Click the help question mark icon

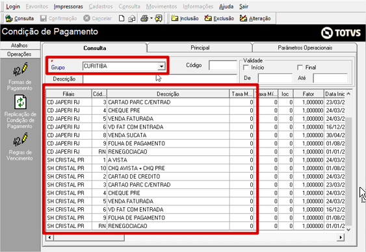pos(159,18)
